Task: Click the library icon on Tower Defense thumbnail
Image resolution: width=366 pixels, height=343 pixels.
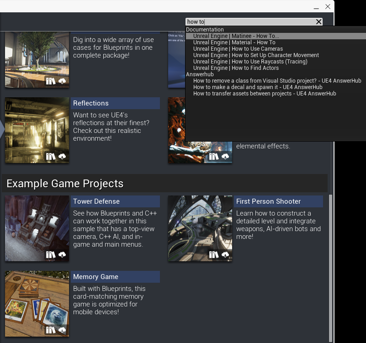Action: pos(51,254)
